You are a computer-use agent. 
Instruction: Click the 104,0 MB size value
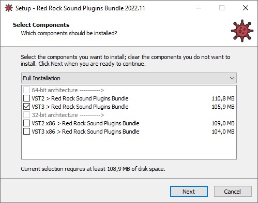tap(223, 132)
